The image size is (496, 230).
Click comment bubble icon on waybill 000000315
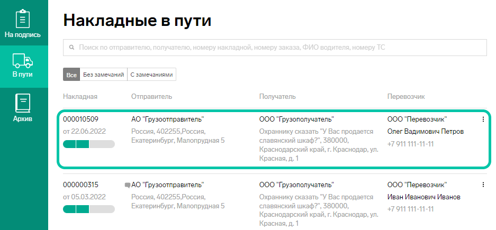coord(128,185)
